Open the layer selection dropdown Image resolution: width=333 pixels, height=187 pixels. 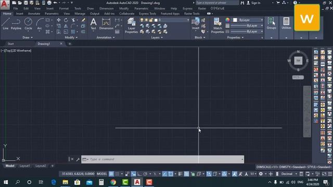click(x=164, y=20)
